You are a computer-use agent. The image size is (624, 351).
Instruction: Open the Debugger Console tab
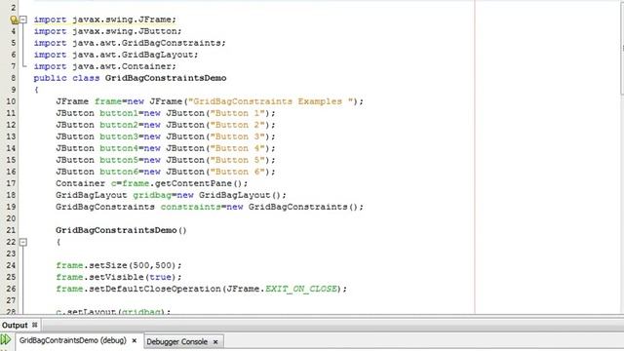[x=176, y=342]
